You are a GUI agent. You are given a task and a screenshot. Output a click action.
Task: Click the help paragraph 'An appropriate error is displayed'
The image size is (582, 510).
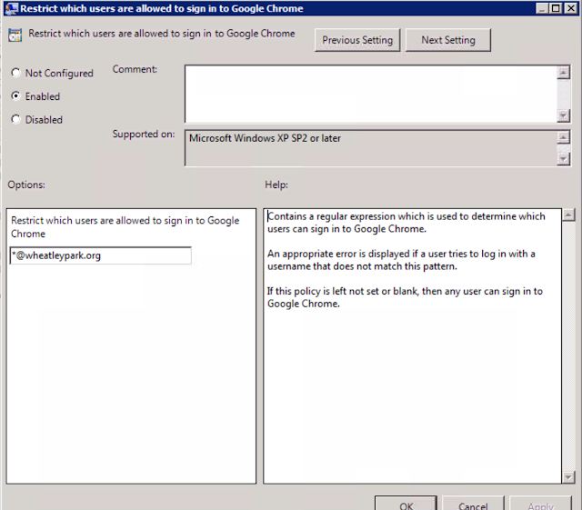[401, 260]
